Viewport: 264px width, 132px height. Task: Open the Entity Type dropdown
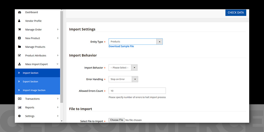135,42
